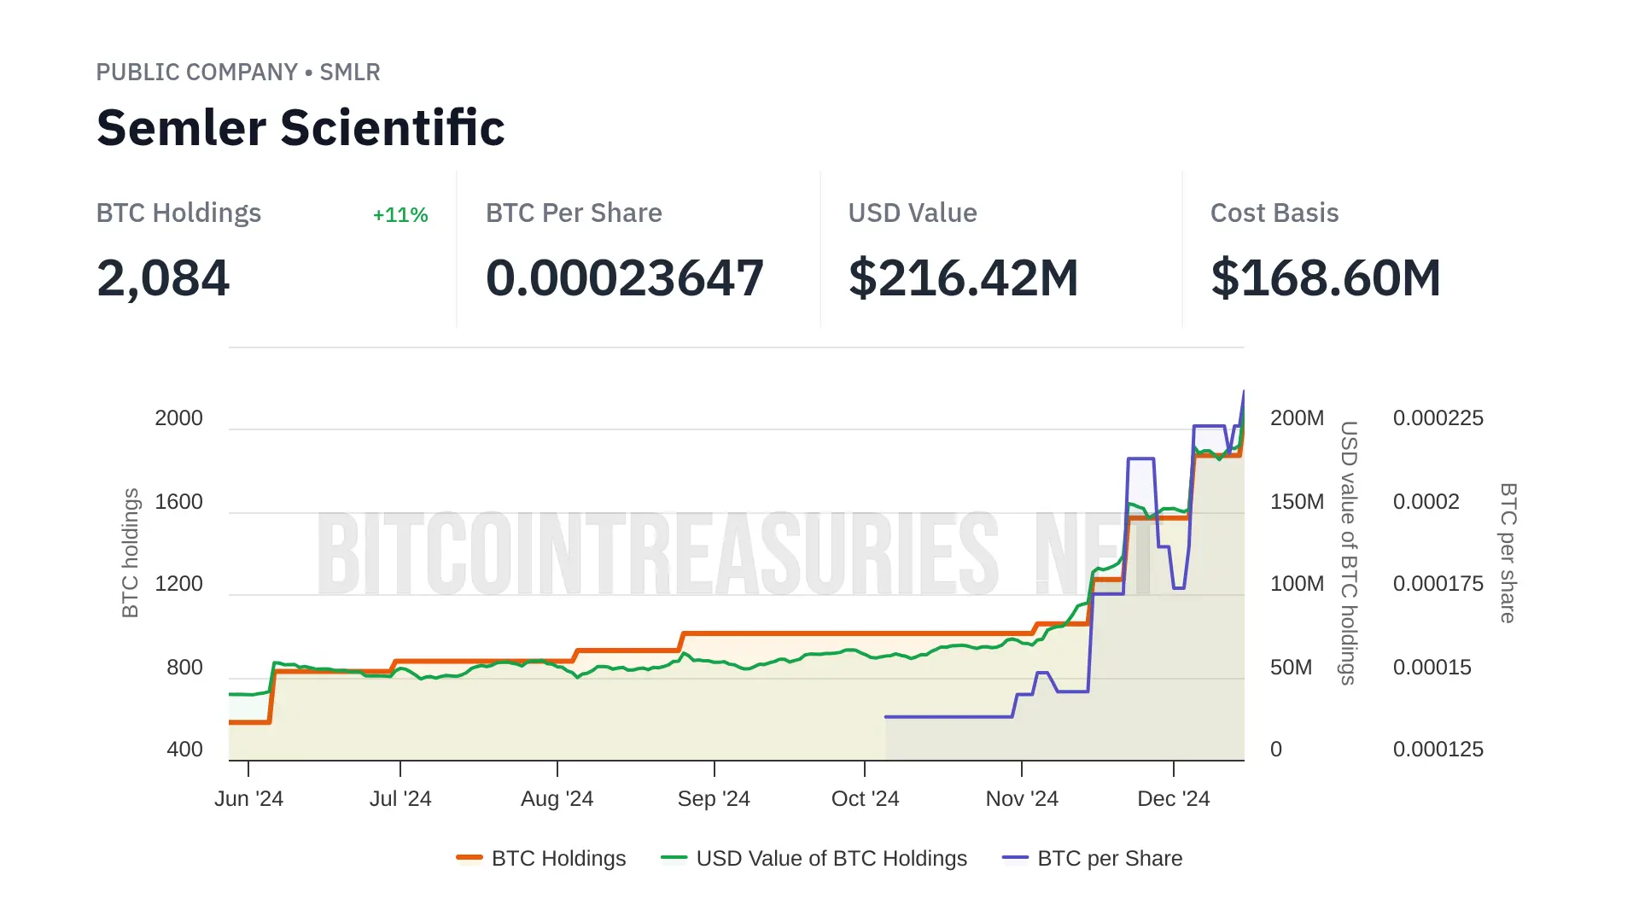Click the green USD Value legend swatch
1639x922 pixels.
coord(674,858)
